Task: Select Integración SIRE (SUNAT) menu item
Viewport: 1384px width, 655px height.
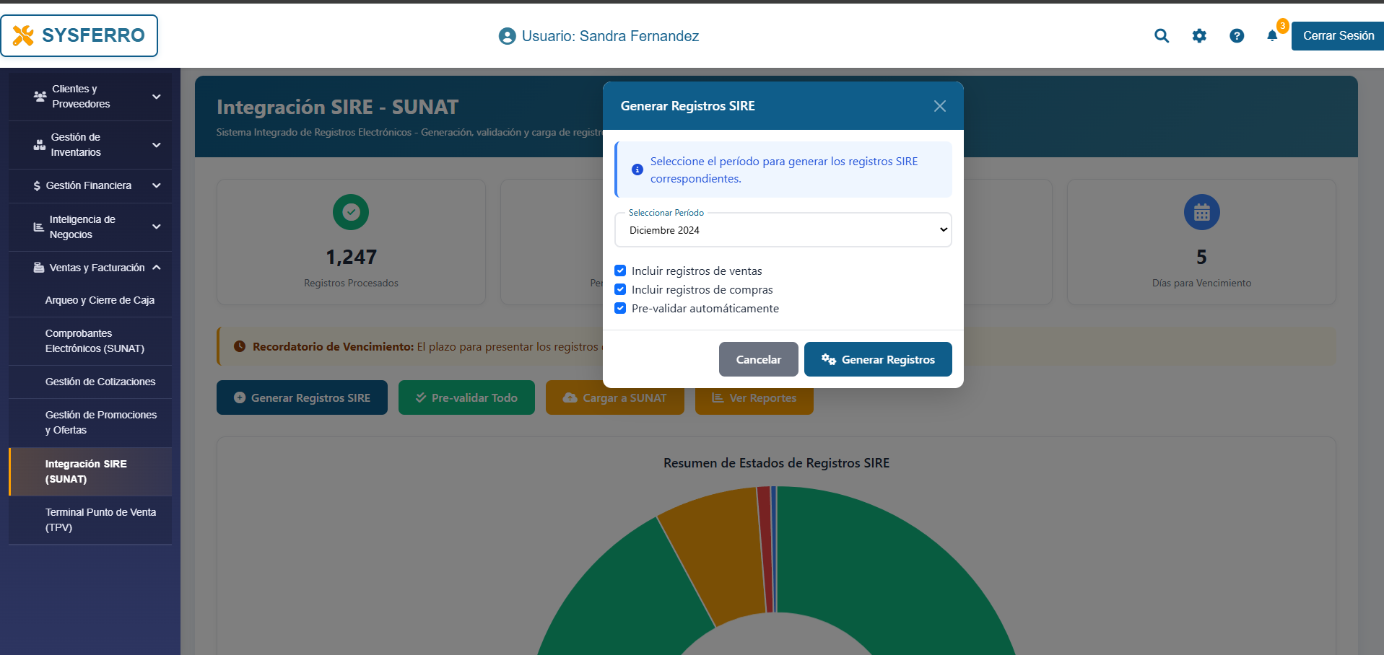Action: pos(90,472)
